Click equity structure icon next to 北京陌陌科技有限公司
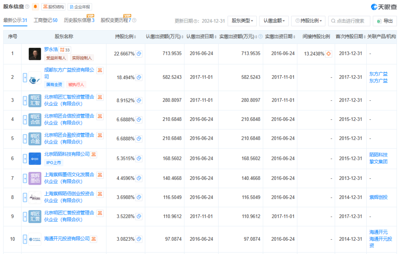This screenshot has height=254, width=398. point(94,154)
